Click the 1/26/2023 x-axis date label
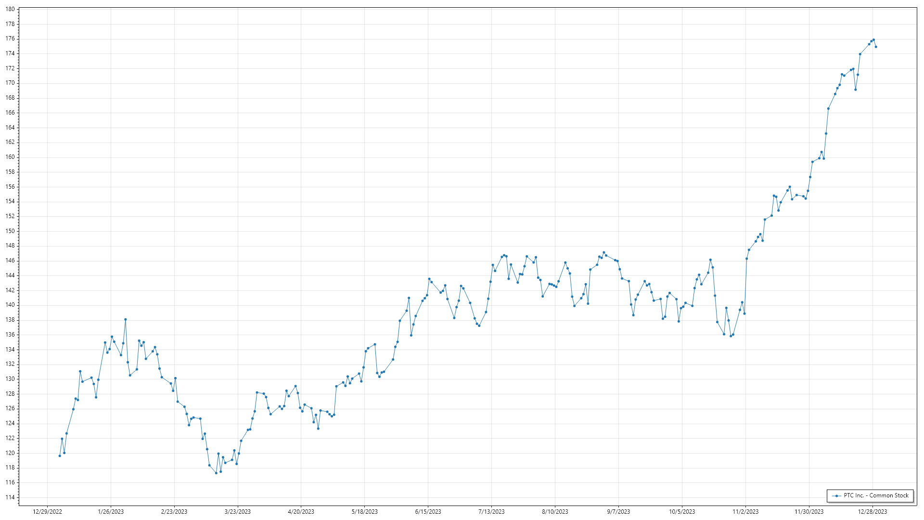The width and height of the screenshot is (924, 520). point(111,512)
